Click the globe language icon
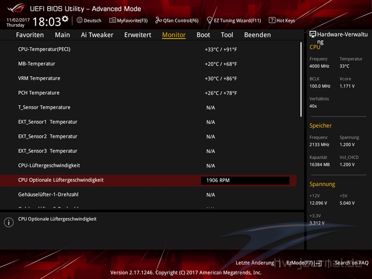The height and width of the screenshot is (279, 372). (80, 20)
